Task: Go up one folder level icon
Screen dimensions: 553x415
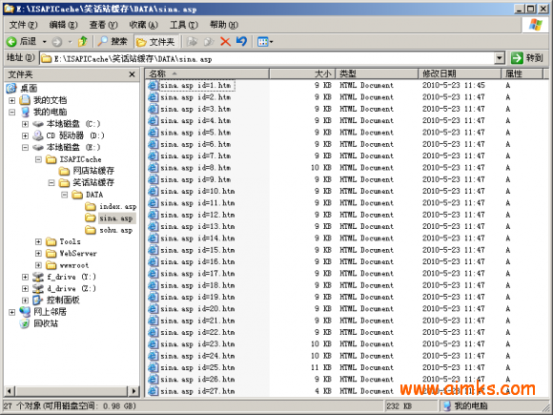Action: pyautogui.click(x=83, y=42)
